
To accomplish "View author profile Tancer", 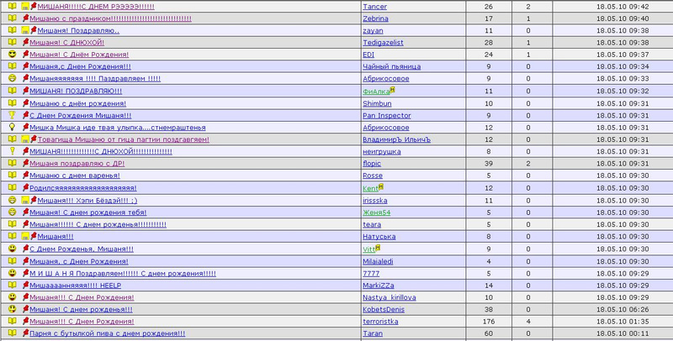I will (374, 7).
